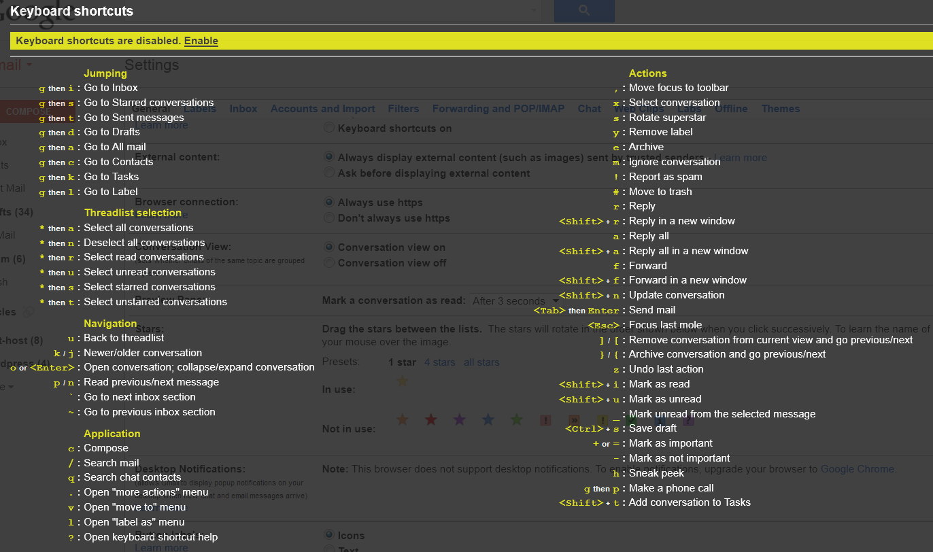This screenshot has height=552, width=933.
Task: Click the yellow star in the In use row
Action: coord(403,381)
